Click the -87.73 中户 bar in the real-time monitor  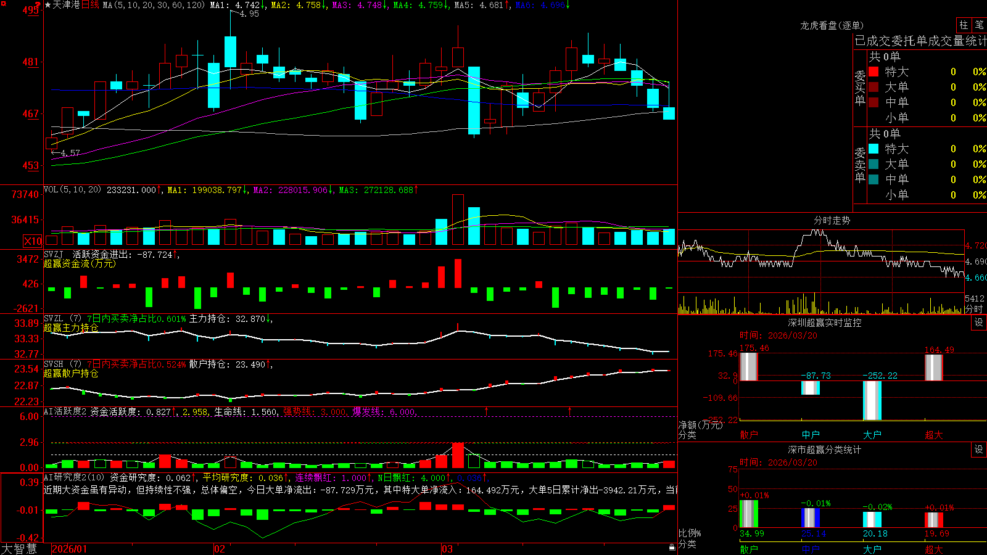click(811, 388)
